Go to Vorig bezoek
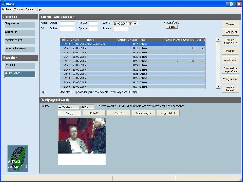The width and height of the screenshot is (243, 182). (x=230, y=79)
